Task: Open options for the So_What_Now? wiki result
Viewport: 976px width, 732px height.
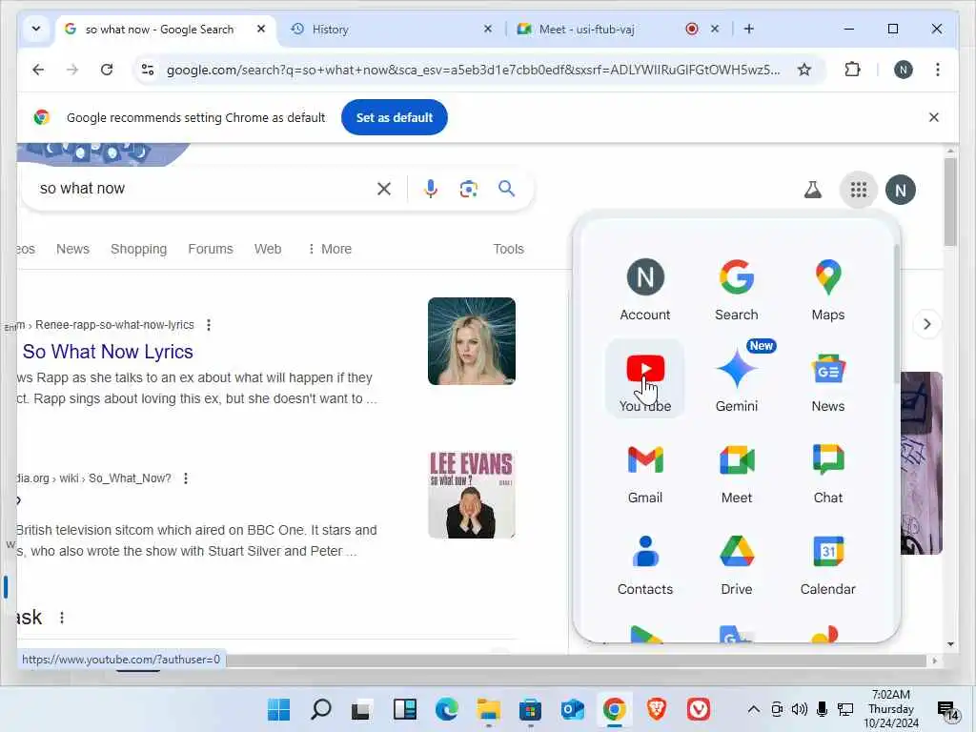Action: (186, 478)
